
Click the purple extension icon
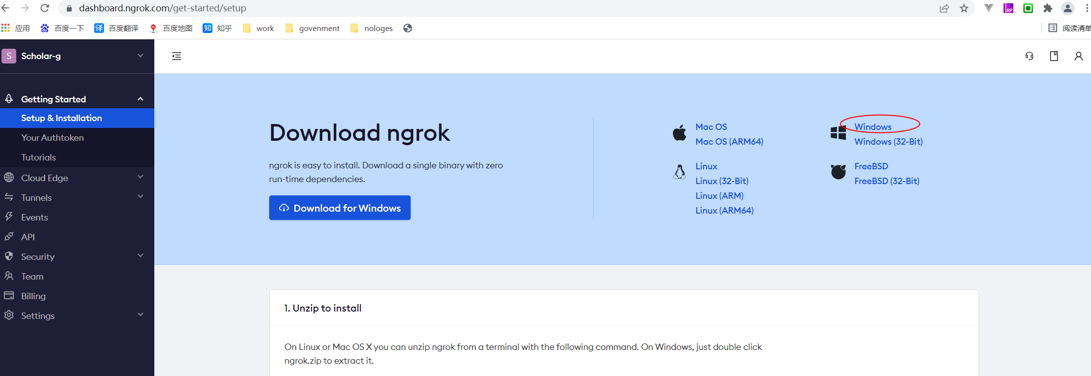click(1008, 8)
